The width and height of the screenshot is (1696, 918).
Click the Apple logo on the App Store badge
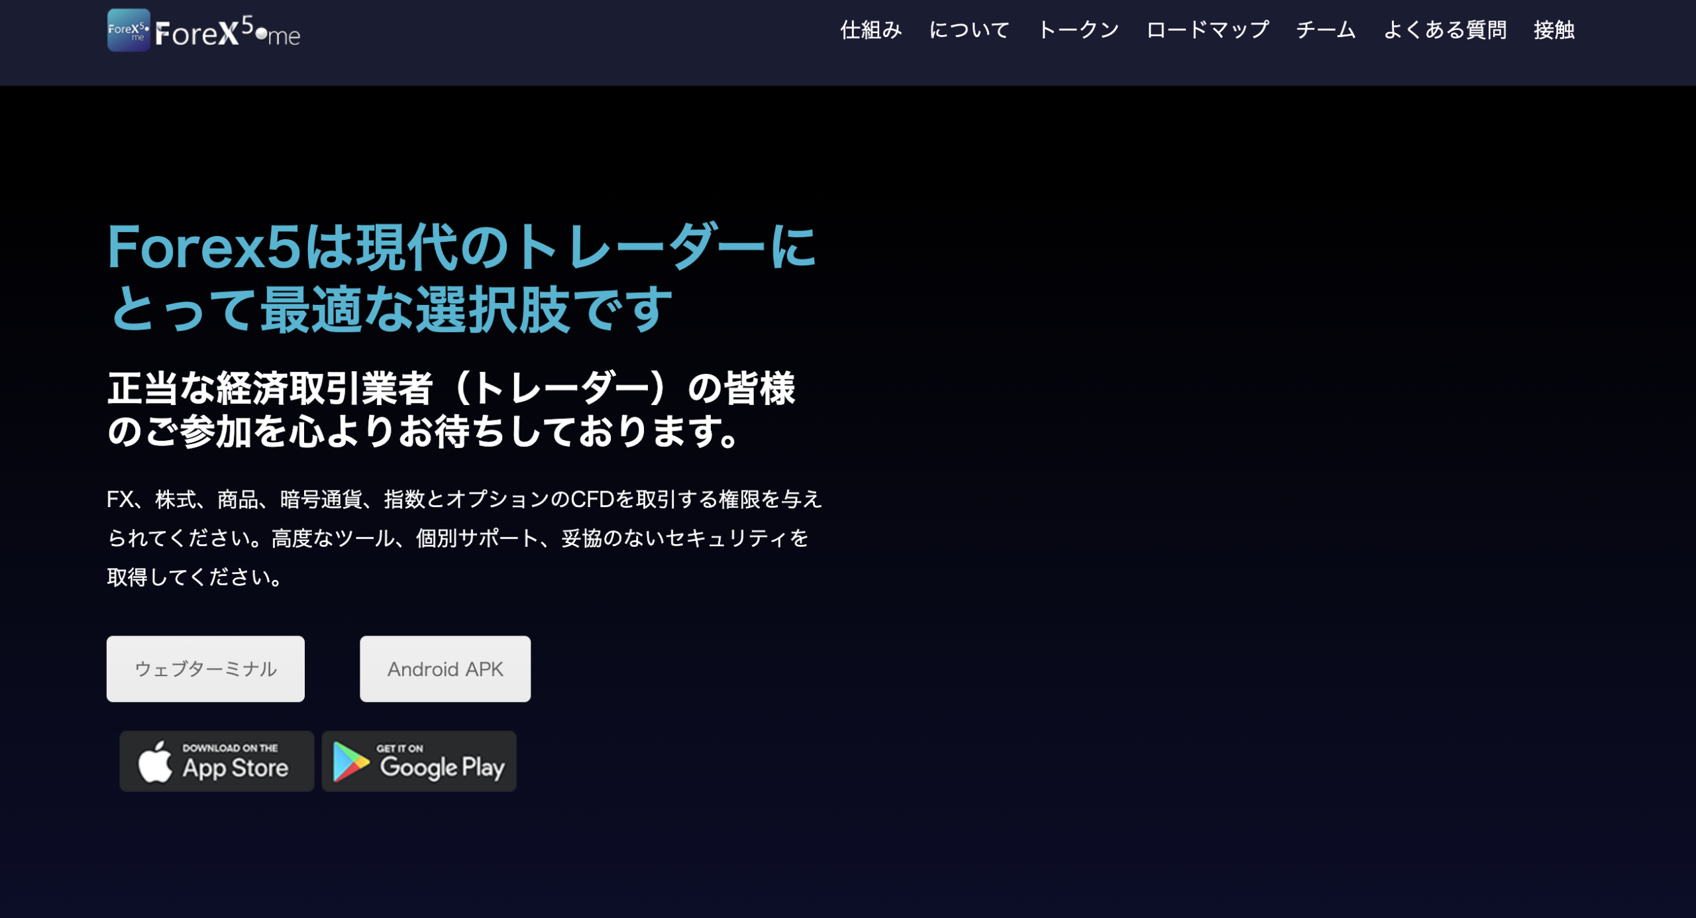coord(155,762)
